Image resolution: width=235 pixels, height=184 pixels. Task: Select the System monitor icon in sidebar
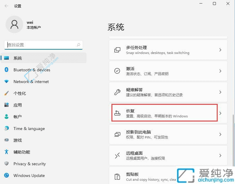[6, 58]
